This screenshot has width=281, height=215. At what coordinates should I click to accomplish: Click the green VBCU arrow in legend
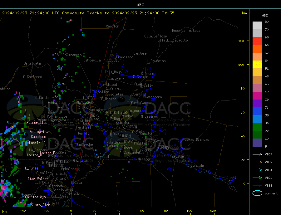(257, 178)
